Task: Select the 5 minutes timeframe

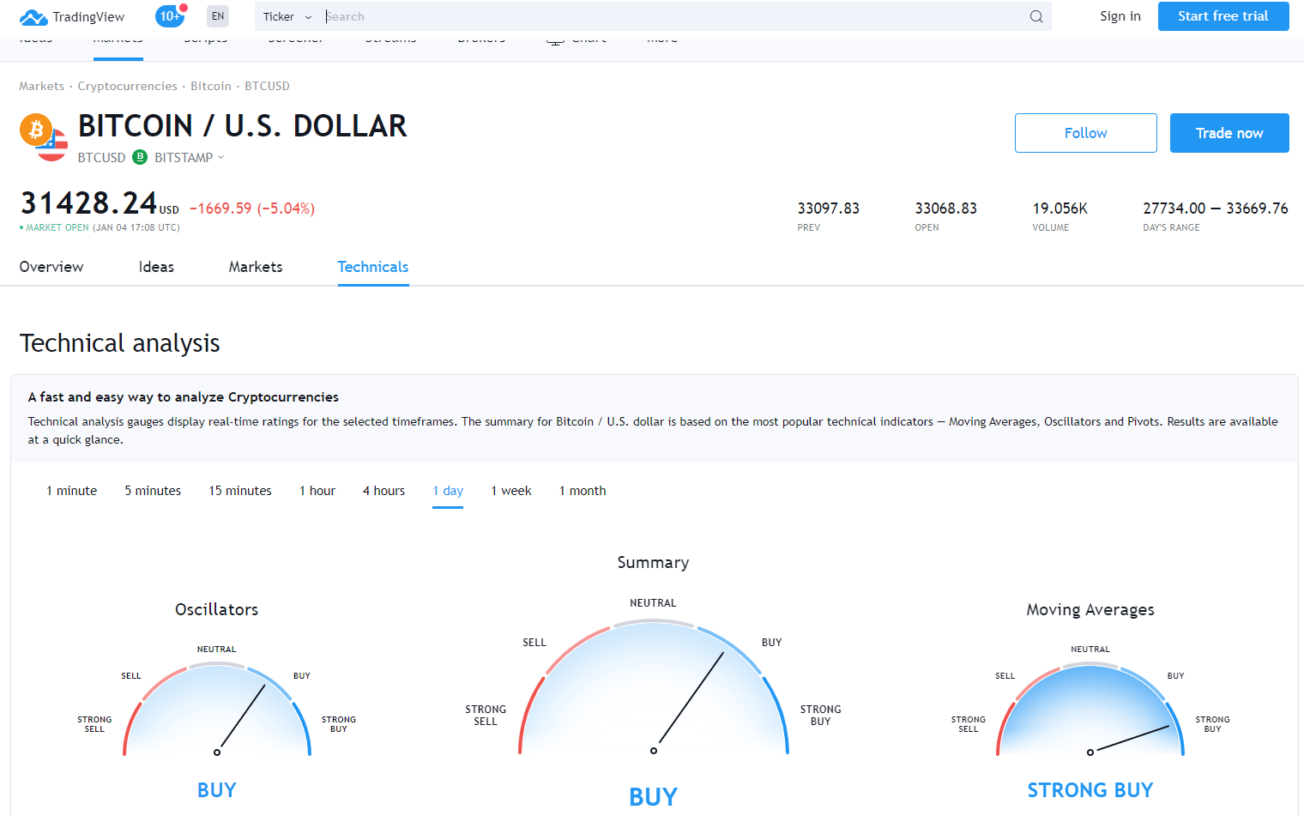Action: coord(153,491)
